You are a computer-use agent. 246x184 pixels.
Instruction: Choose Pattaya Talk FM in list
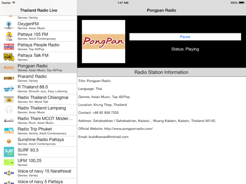38,57
